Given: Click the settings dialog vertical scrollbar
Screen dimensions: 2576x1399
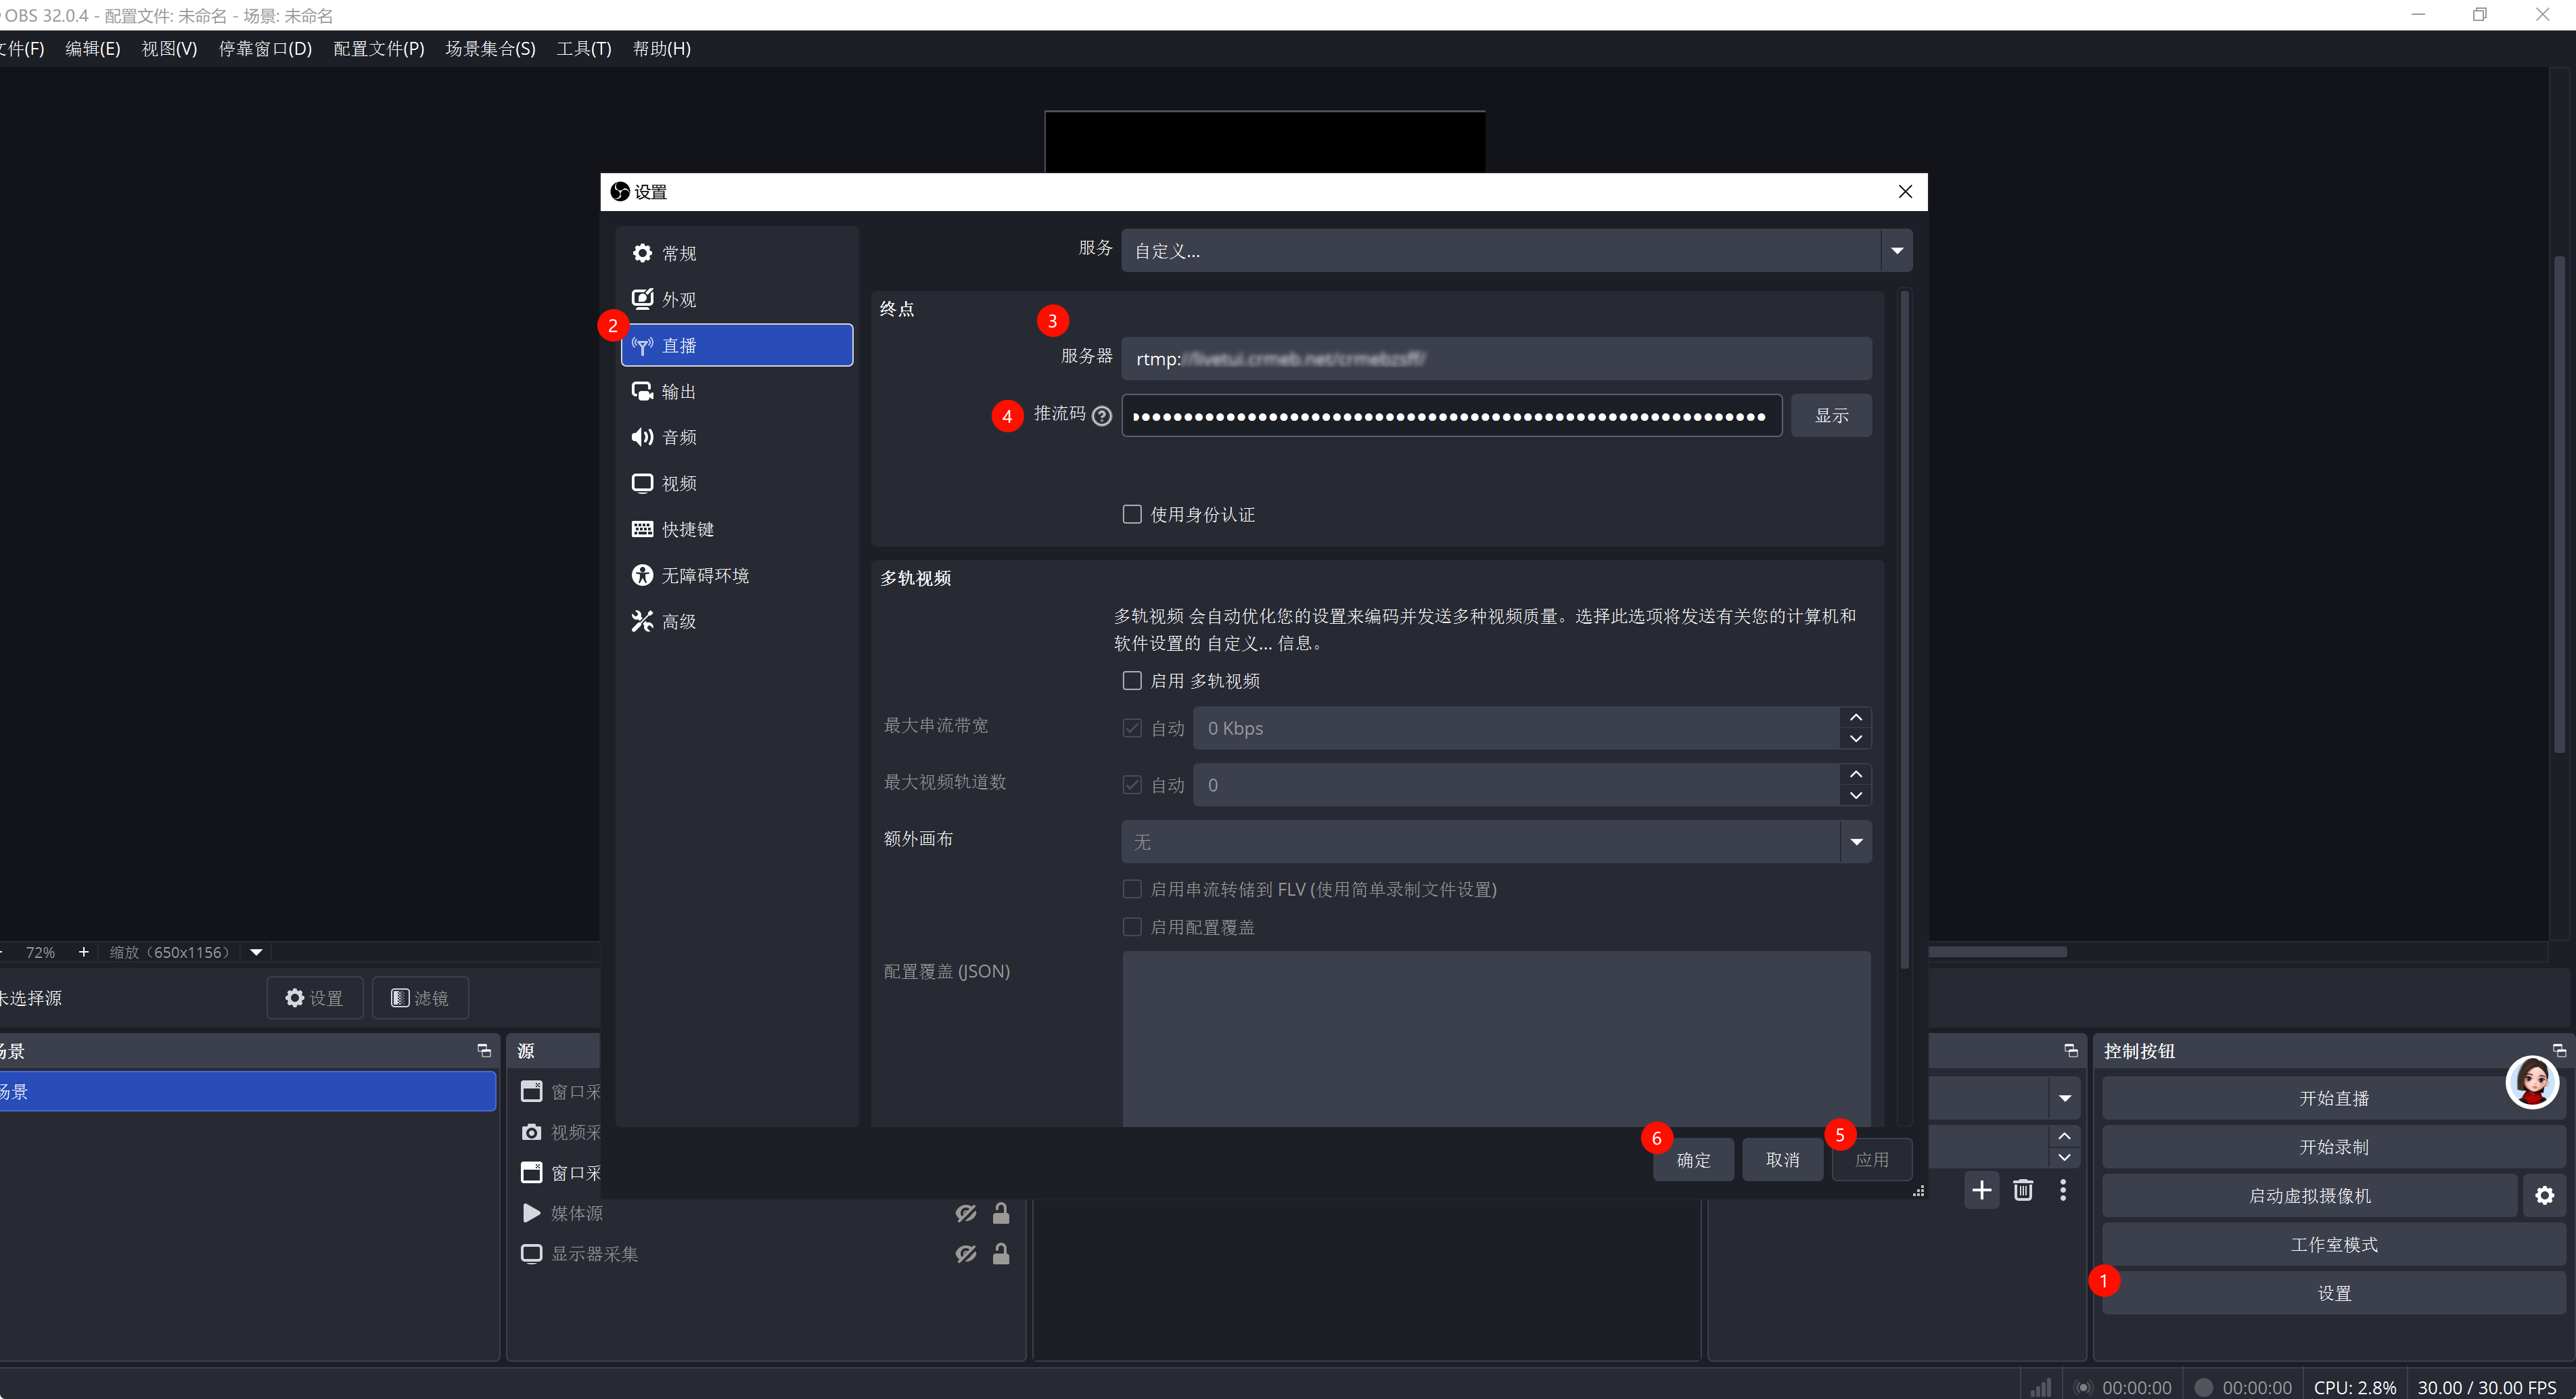Looking at the screenshot, I should pos(1904,630).
